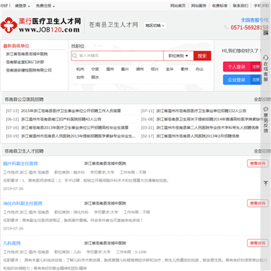This screenshot has height=271, width=271.
Task: Click 查看详情 for 脑外科副主任医师
Action: [257, 163]
